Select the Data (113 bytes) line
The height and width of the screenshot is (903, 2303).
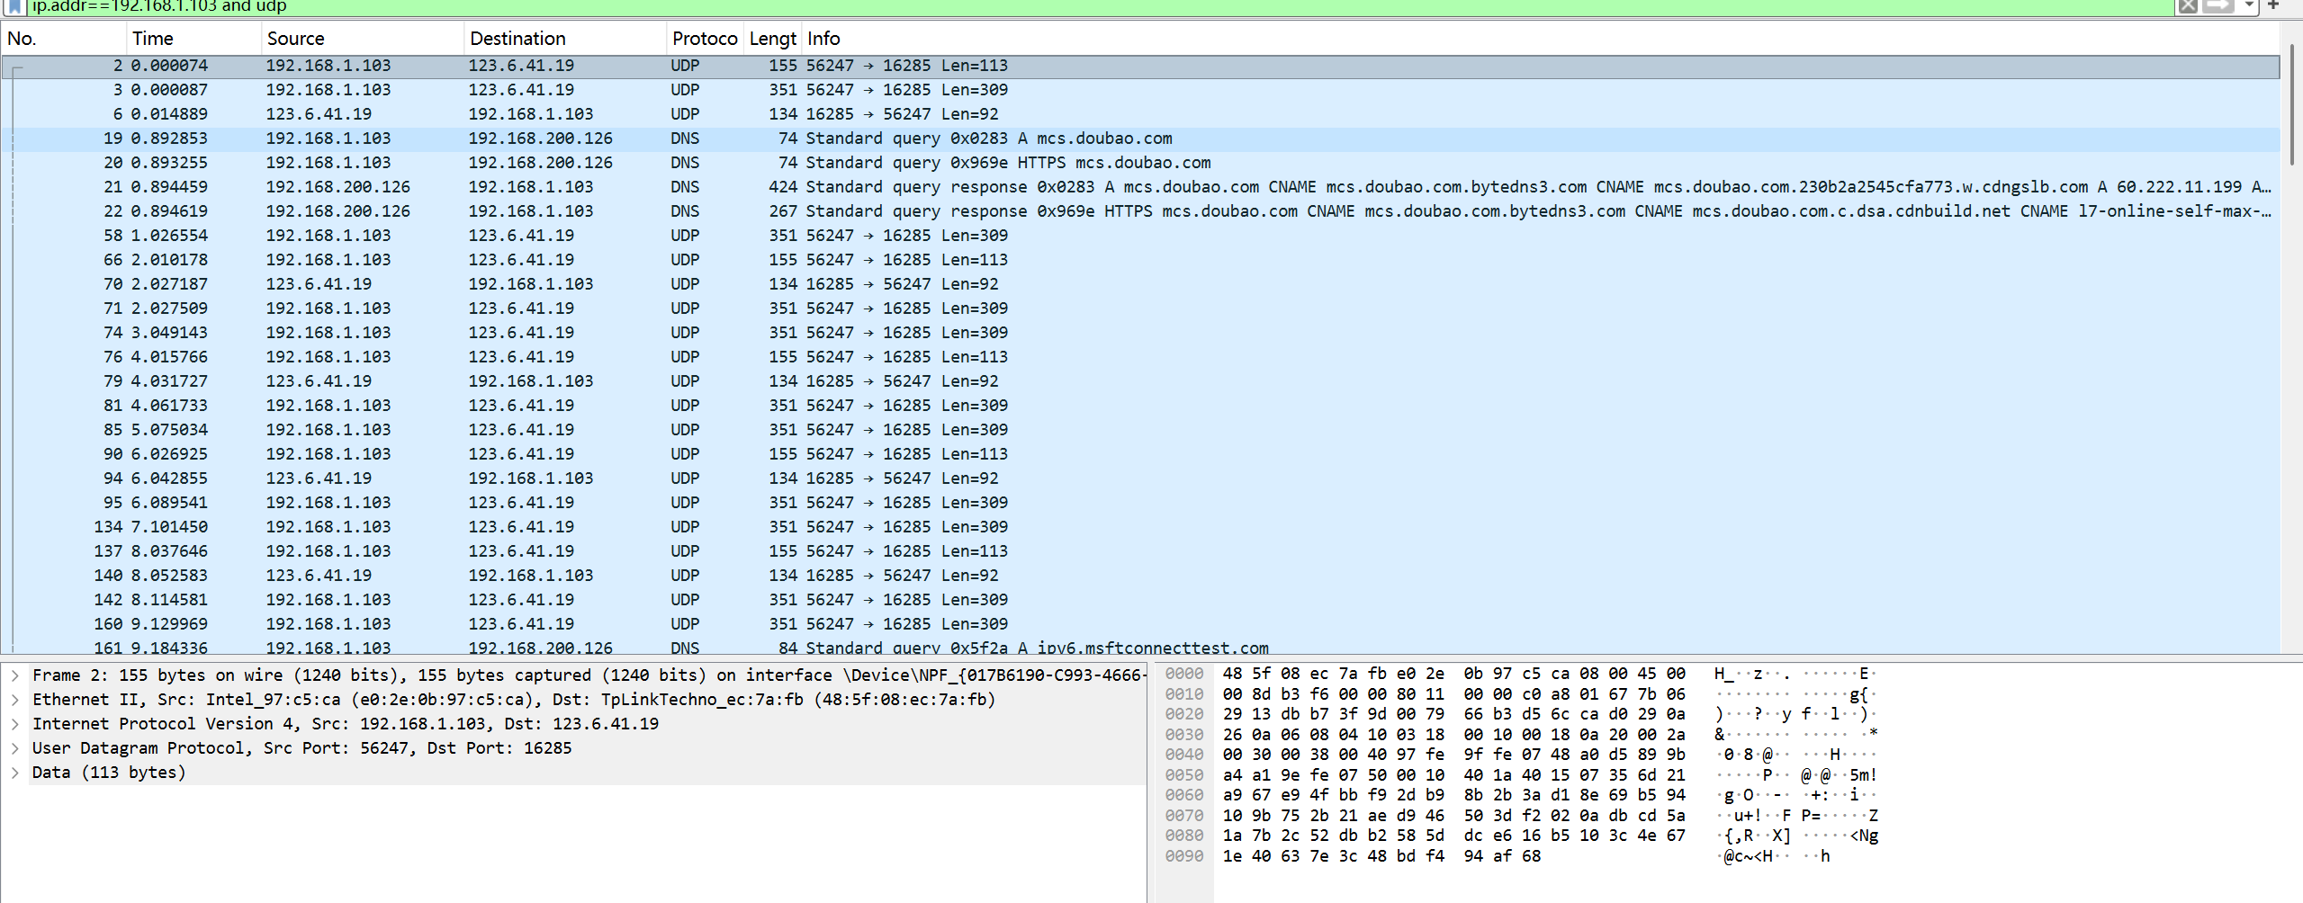point(589,773)
